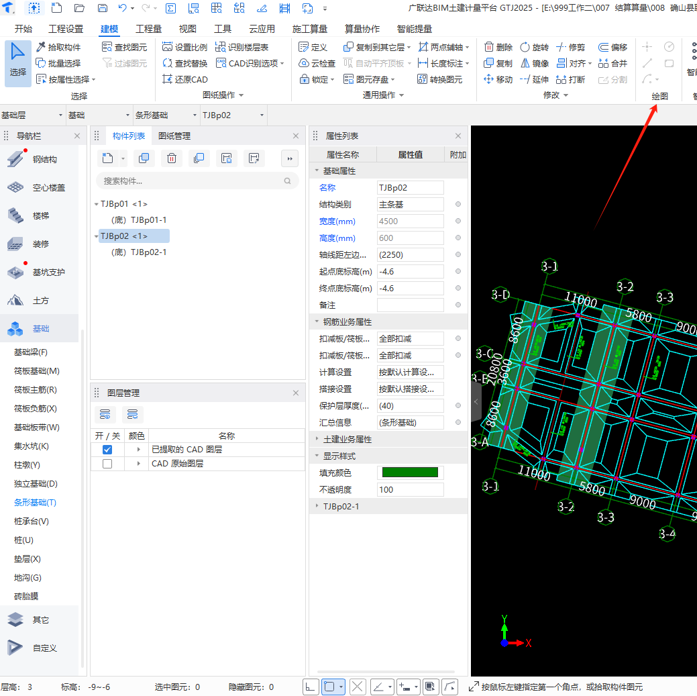Screen dimensions: 697x696
Task: Expand 已提取的 CAD 图层 row arrow
Action: click(x=139, y=450)
